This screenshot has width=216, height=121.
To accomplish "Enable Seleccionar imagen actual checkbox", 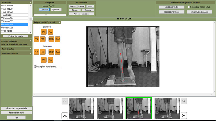I will coord(189,7).
